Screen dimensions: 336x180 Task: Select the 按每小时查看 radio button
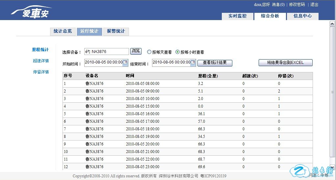pyautogui.click(x=178, y=52)
